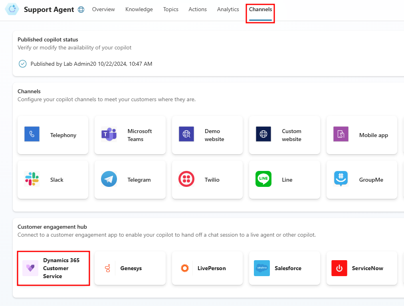The width and height of the screenshot is (404, 306).
Task: Click the Telegram paper-plane icon
Action: click(x=109, y=179)
